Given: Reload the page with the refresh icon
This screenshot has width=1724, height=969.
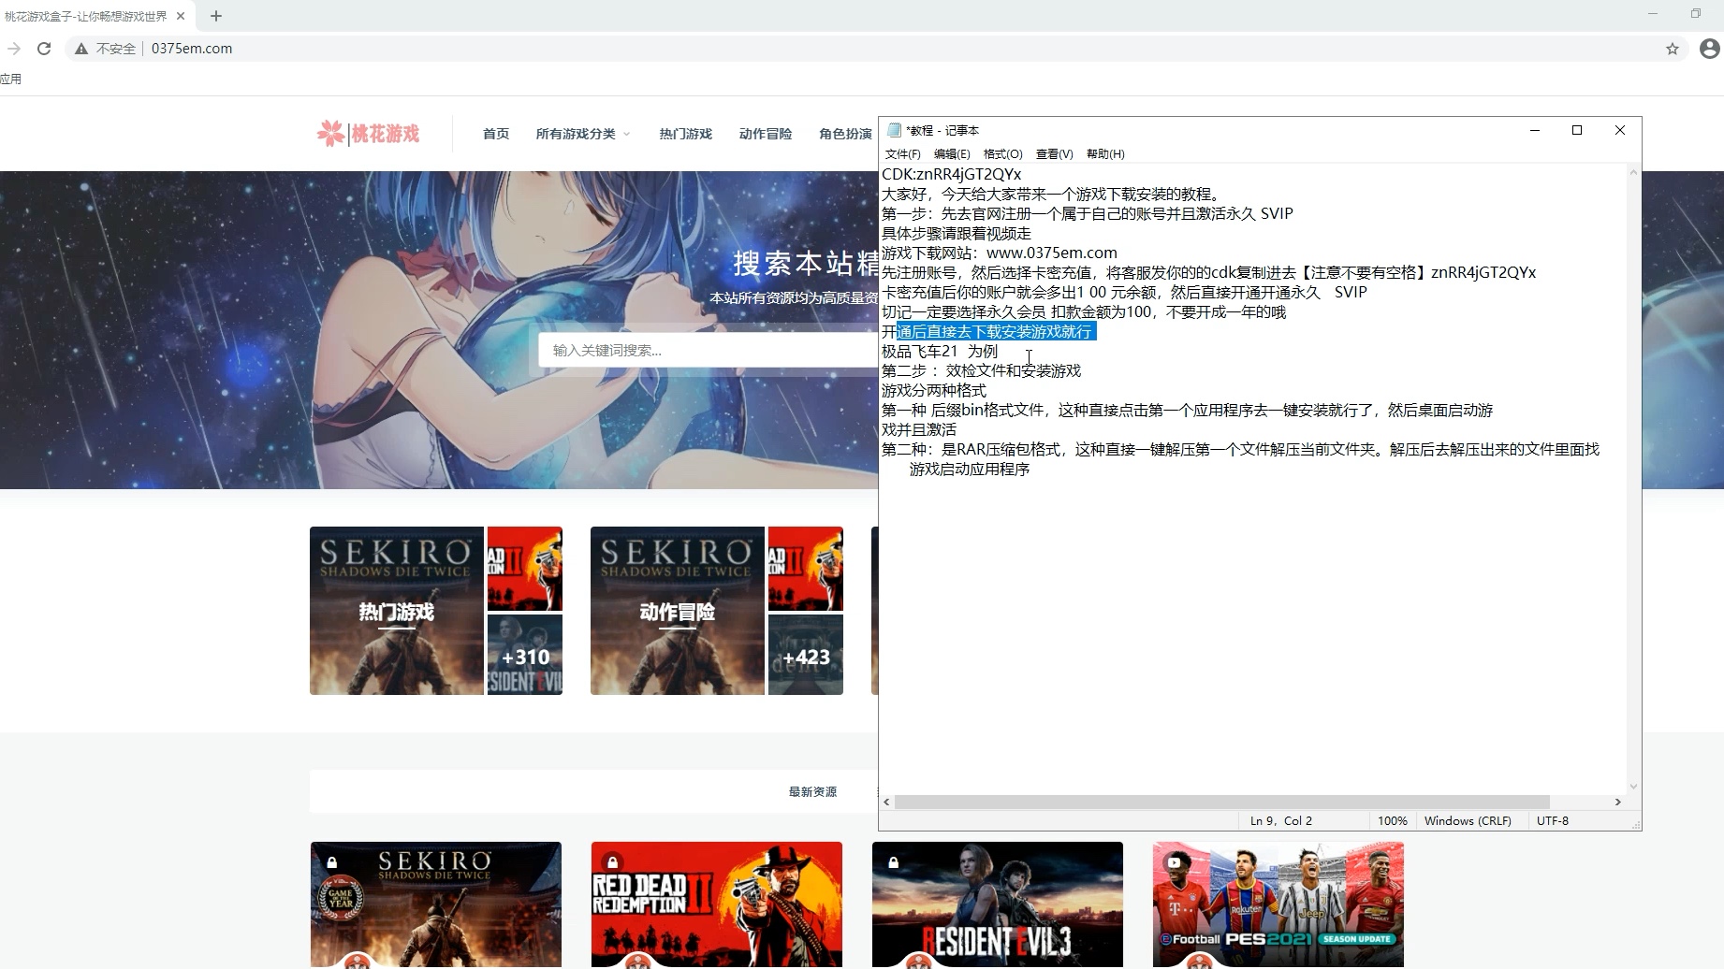Looking at the screenshot, I should 43,49.
